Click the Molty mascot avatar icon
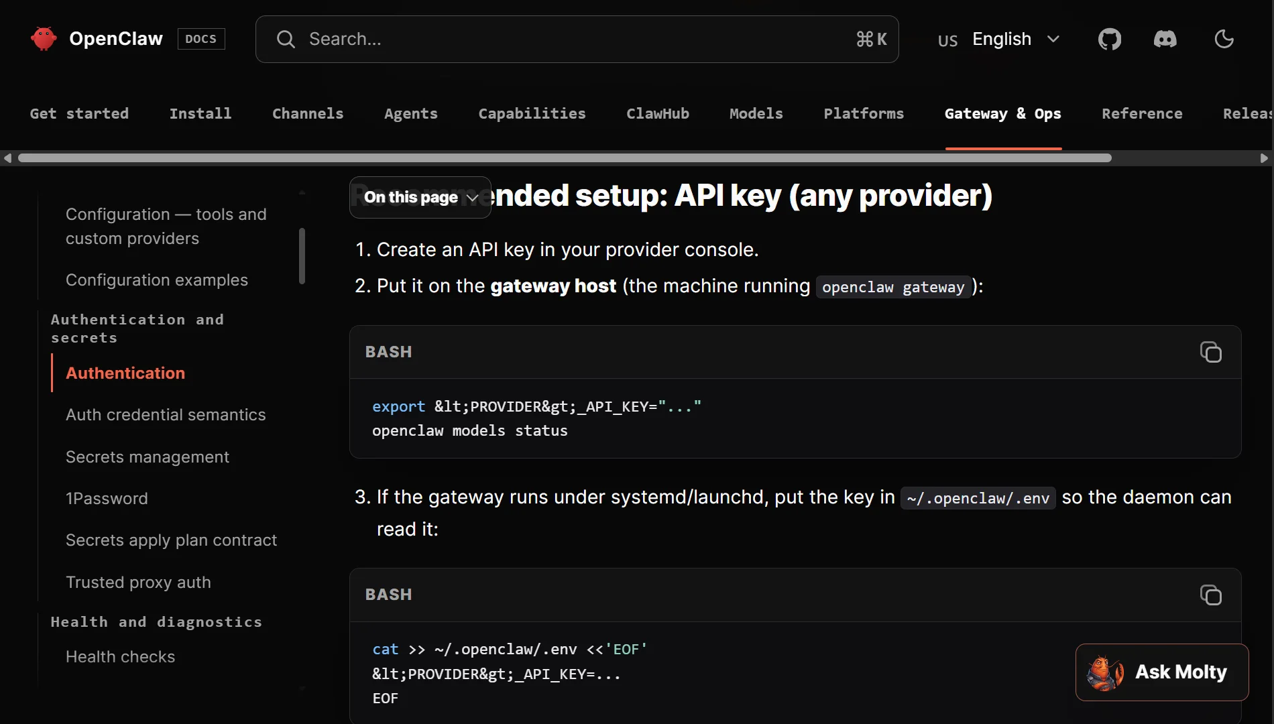This screenshot has height=724, width=1274. tap(1105, 672)
